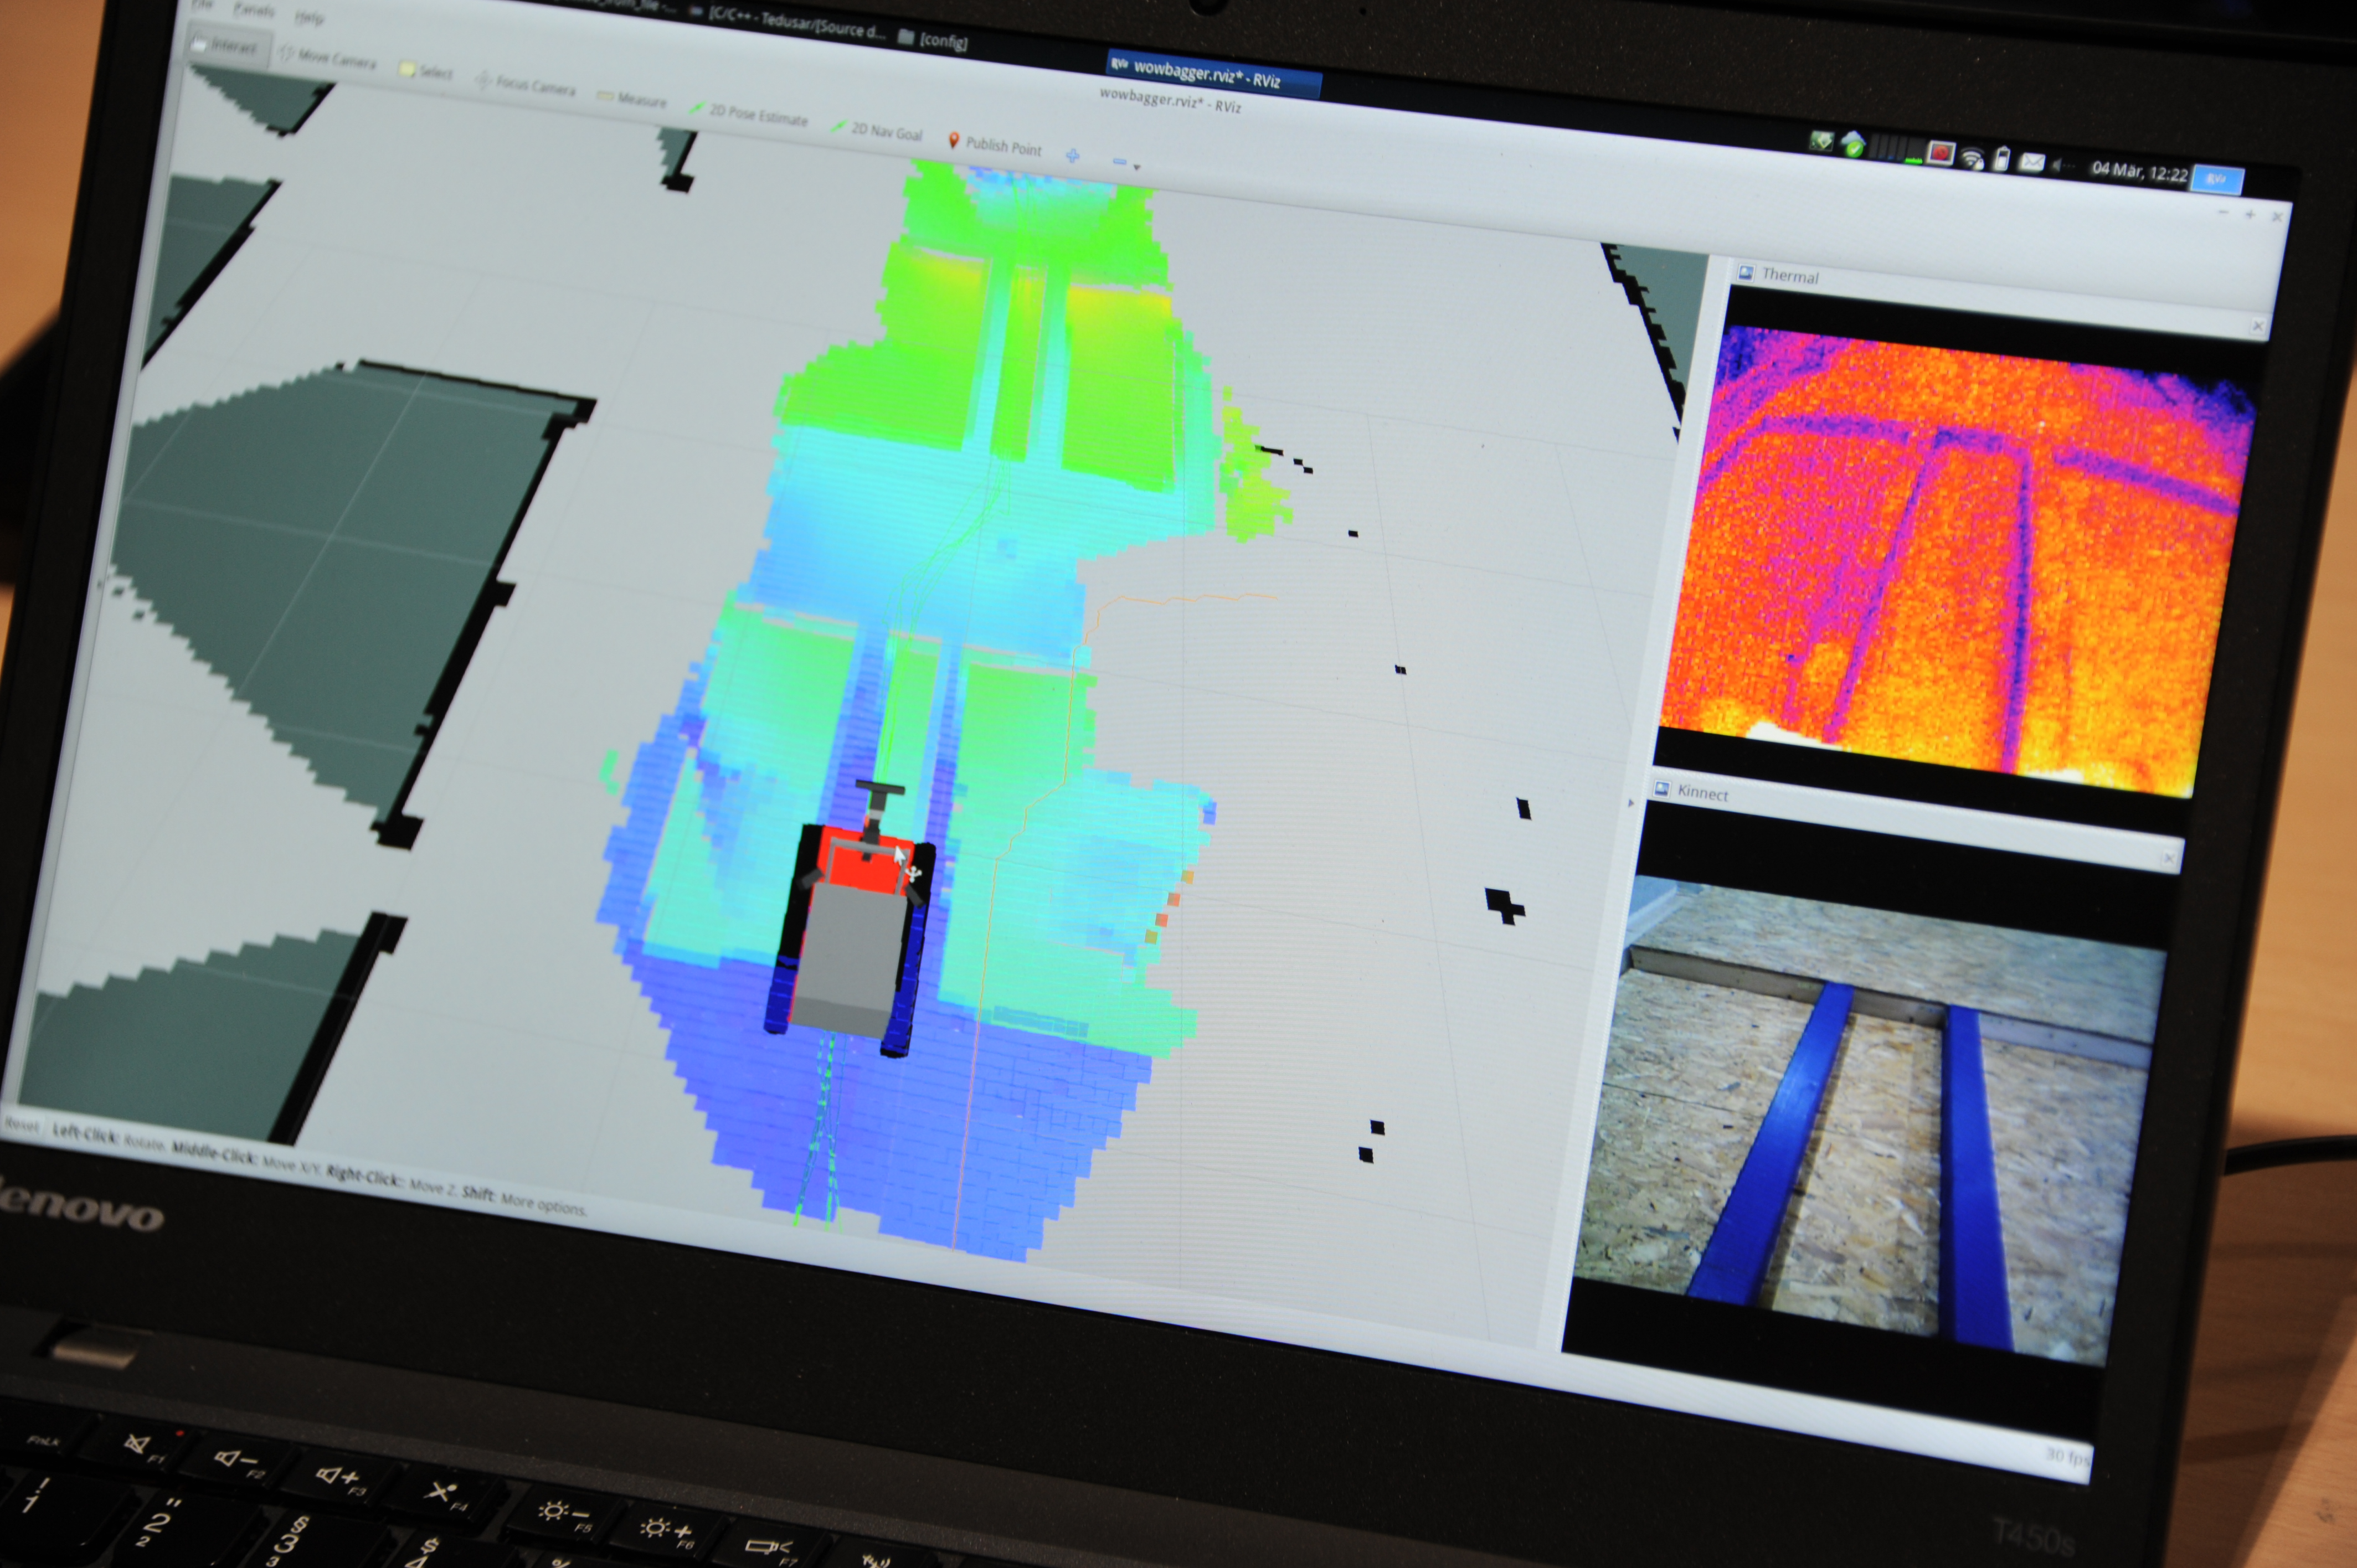Open the Help menu
The image size is (2357, 1568).
(x=309, y=18)
